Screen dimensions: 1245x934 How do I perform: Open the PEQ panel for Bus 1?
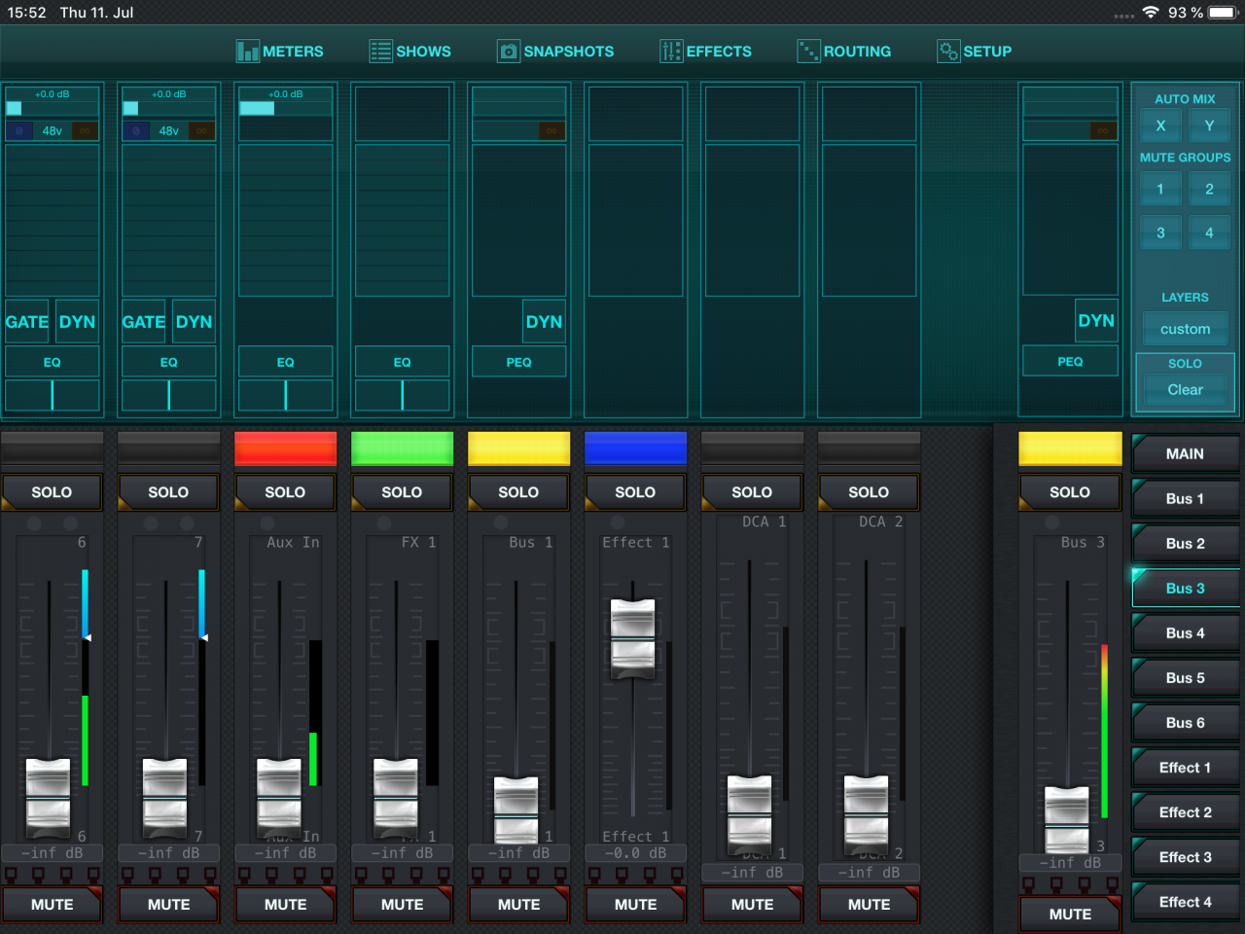[x=518, y=362]
